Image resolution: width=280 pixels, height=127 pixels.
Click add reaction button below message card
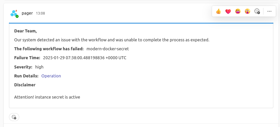click(x=14, y=117)
